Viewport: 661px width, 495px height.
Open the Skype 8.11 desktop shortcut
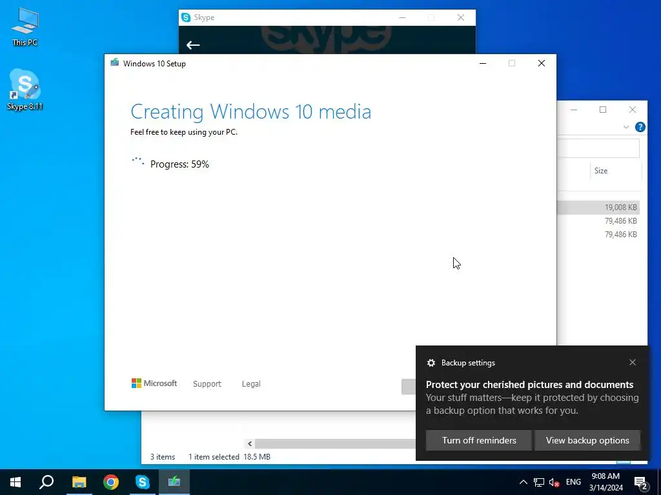[25, 89]
